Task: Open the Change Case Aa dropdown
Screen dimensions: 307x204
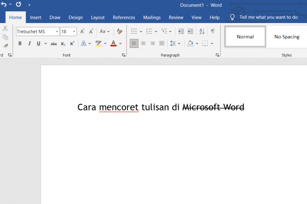Action: point(104,31)
